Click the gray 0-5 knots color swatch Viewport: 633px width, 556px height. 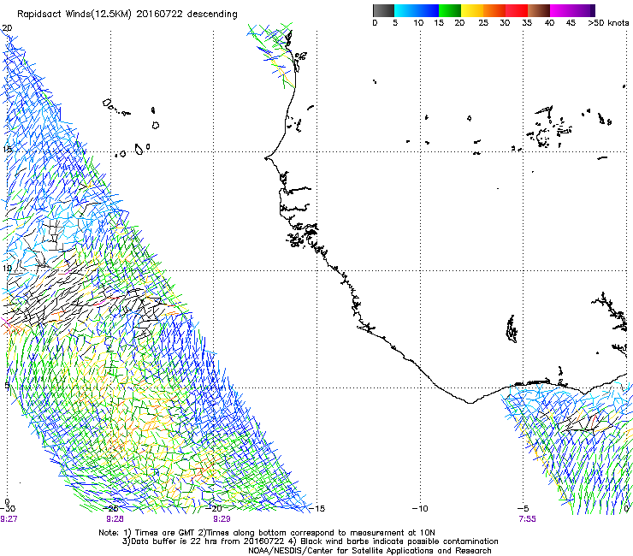pos(383,10)
